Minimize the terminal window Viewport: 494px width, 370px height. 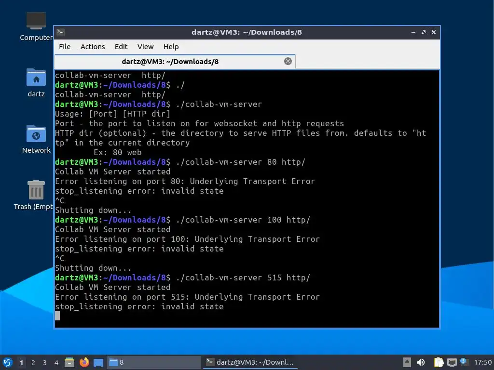click(x=413, y=32)
